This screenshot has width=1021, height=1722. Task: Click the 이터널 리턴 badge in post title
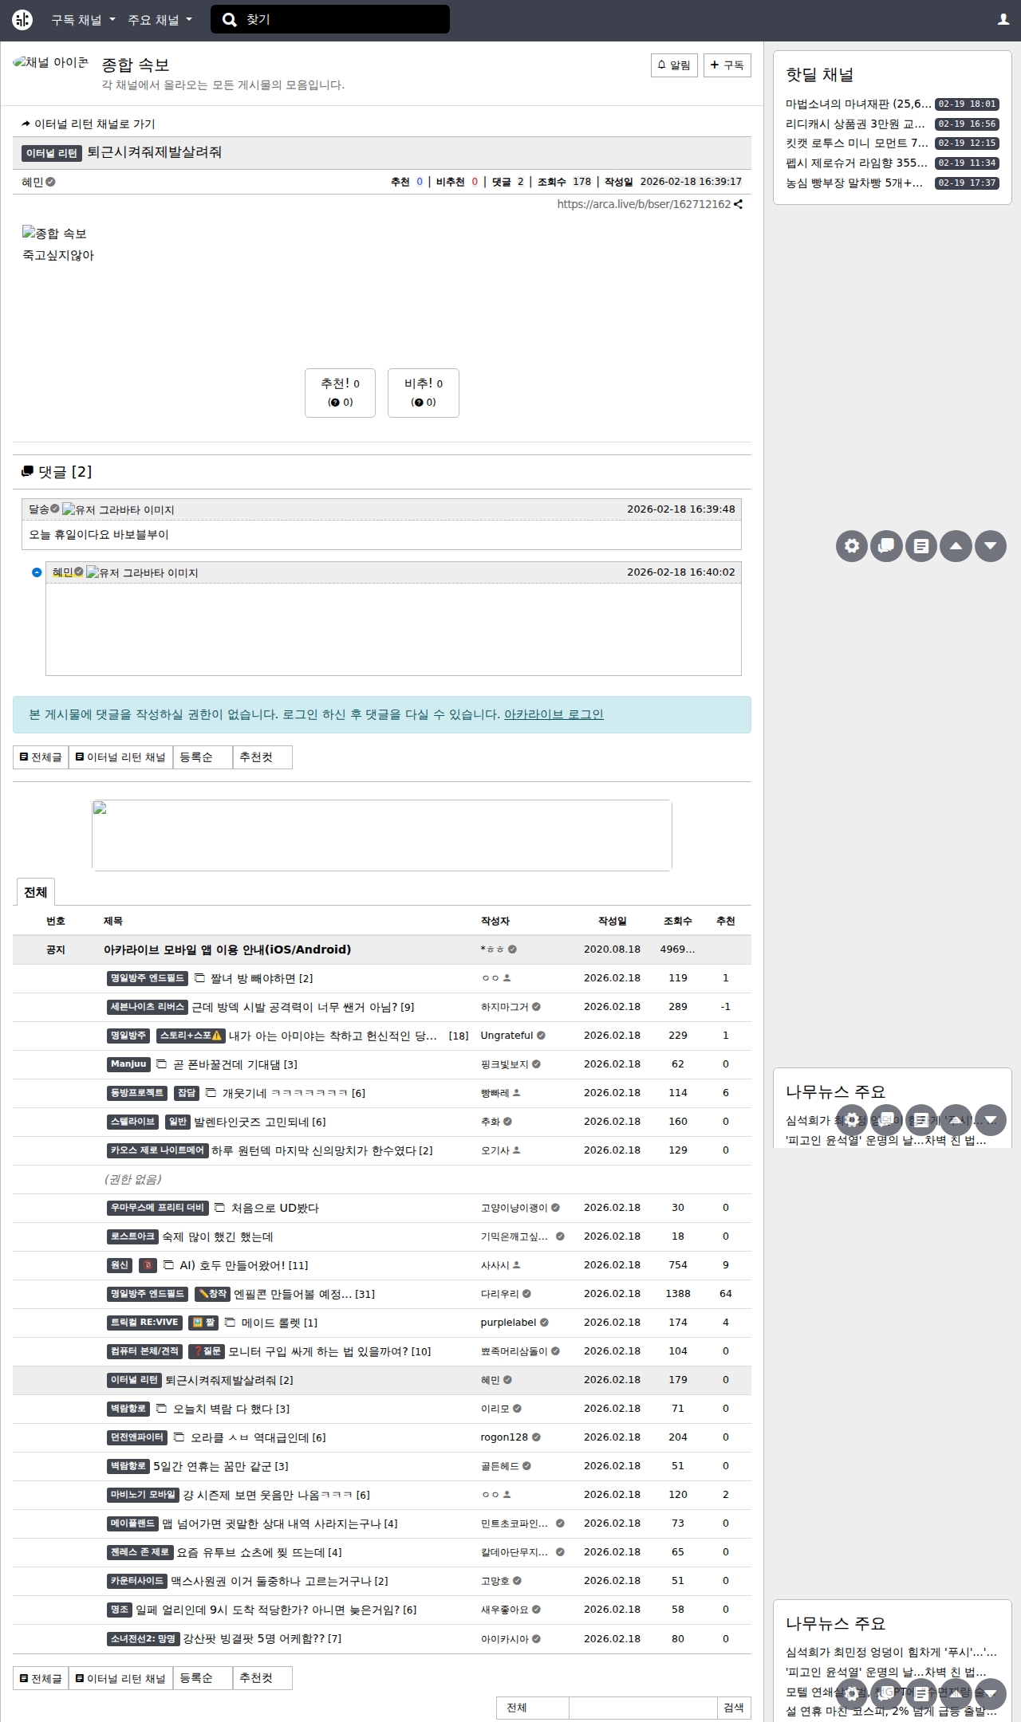(52, 153)
